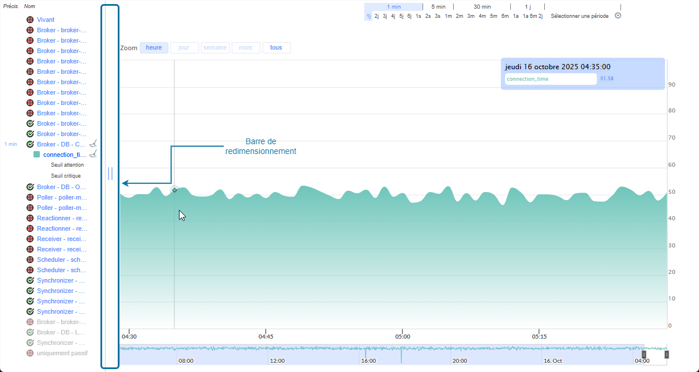The height and width of the screenshot is (372, 699).
Task: Click the brush icon next to Broker - DB - C
Action: (93, 144)
